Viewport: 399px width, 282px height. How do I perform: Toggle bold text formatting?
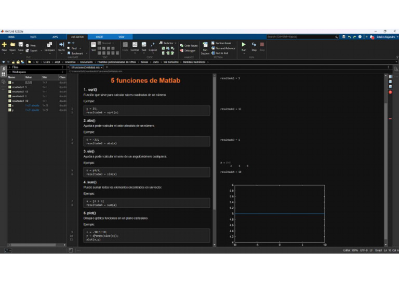[99, 48]
